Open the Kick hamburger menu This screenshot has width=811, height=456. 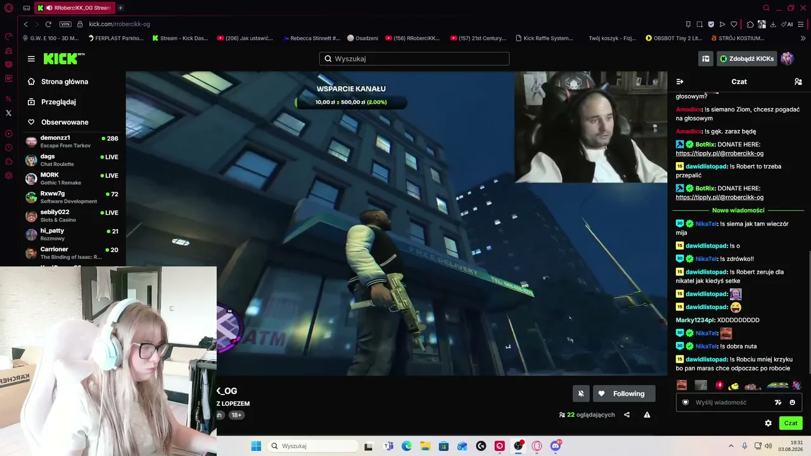tap(31, 59)
